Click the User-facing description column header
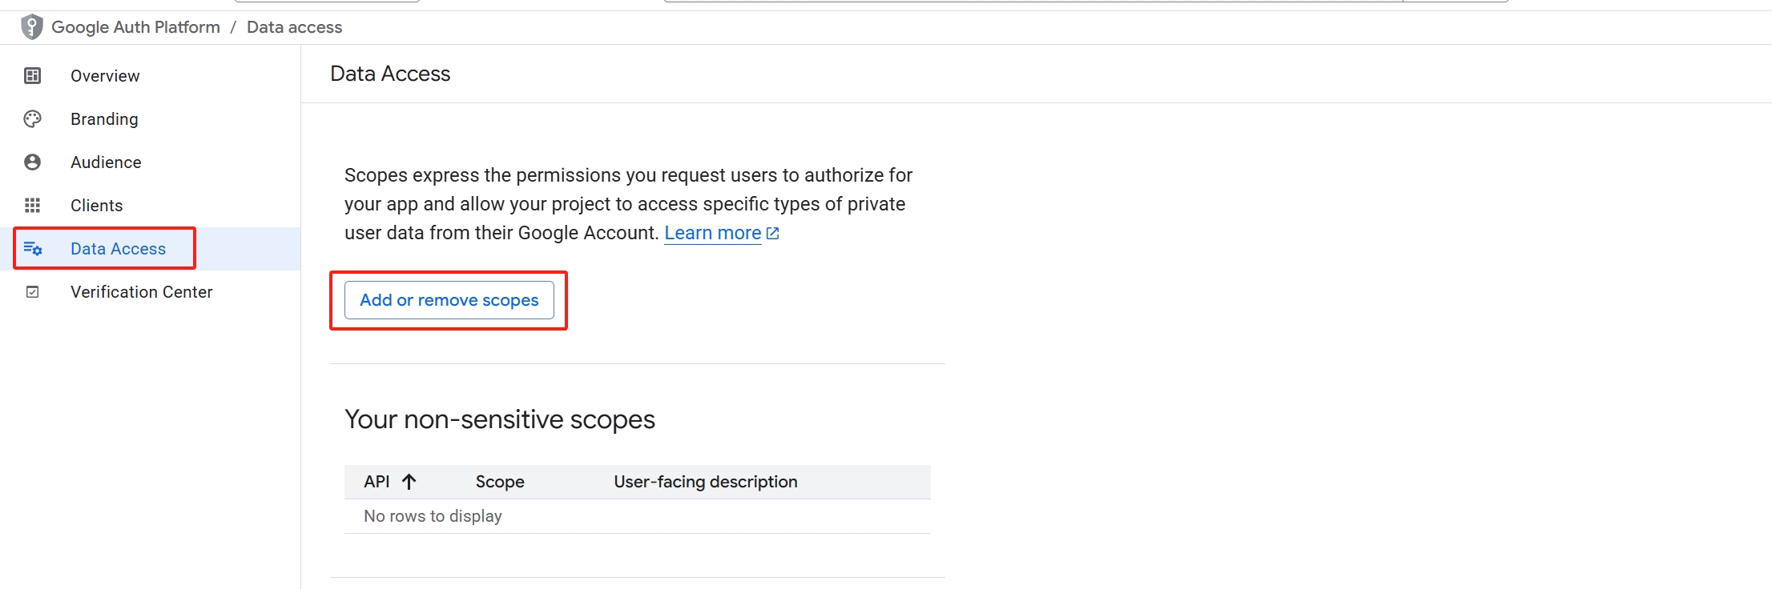 pyautogui.click(x=706, y=482)
